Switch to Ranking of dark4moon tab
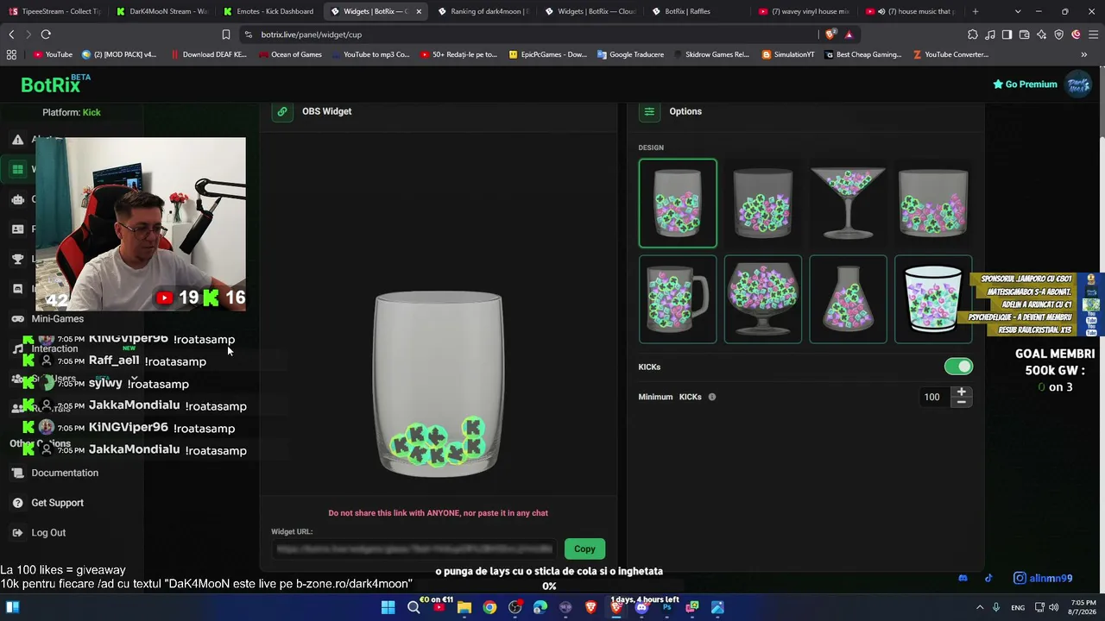The width and height of the screenshot is (1105, 621). pos(483,11)
